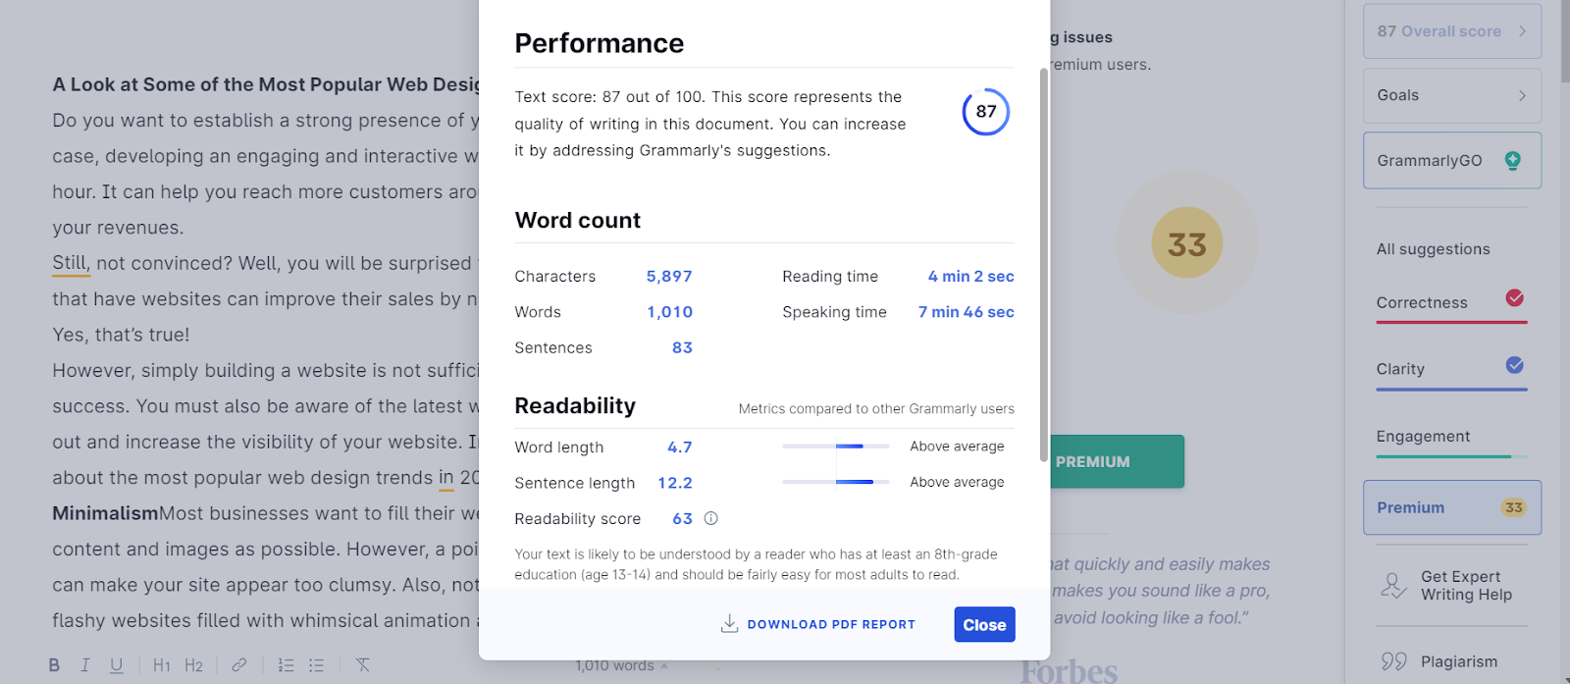This screenshot has width=1570, height=684.
Task: Click the Underline formatting icon
Action: point(117,665)
